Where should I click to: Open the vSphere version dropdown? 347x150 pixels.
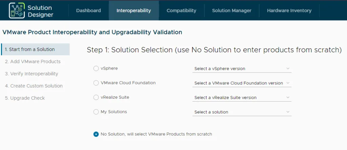click(242, 69)
